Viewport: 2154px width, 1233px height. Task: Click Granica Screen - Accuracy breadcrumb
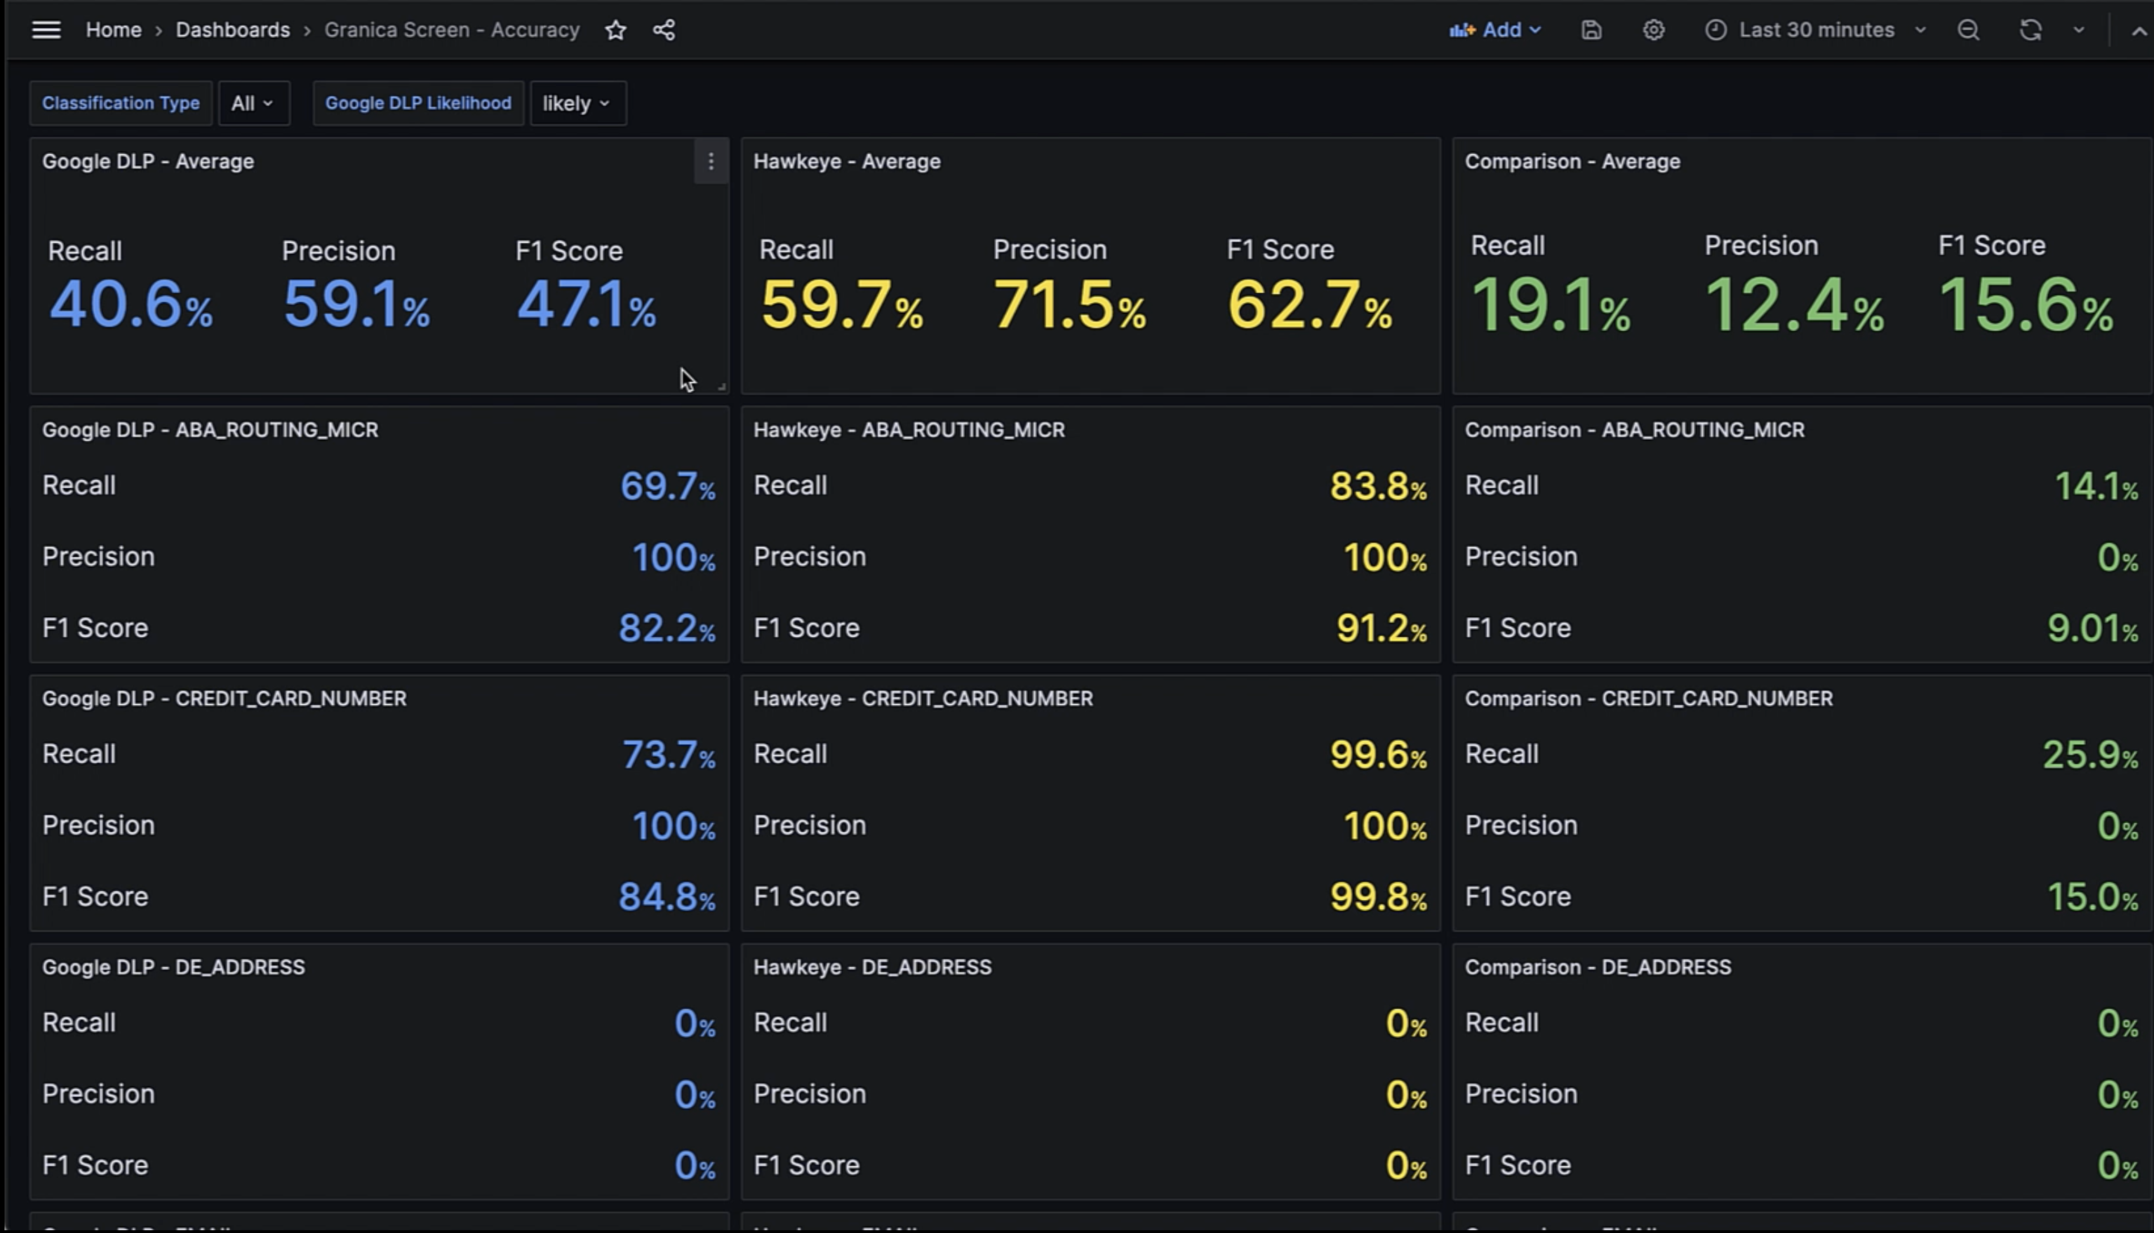tap(453, 30)
